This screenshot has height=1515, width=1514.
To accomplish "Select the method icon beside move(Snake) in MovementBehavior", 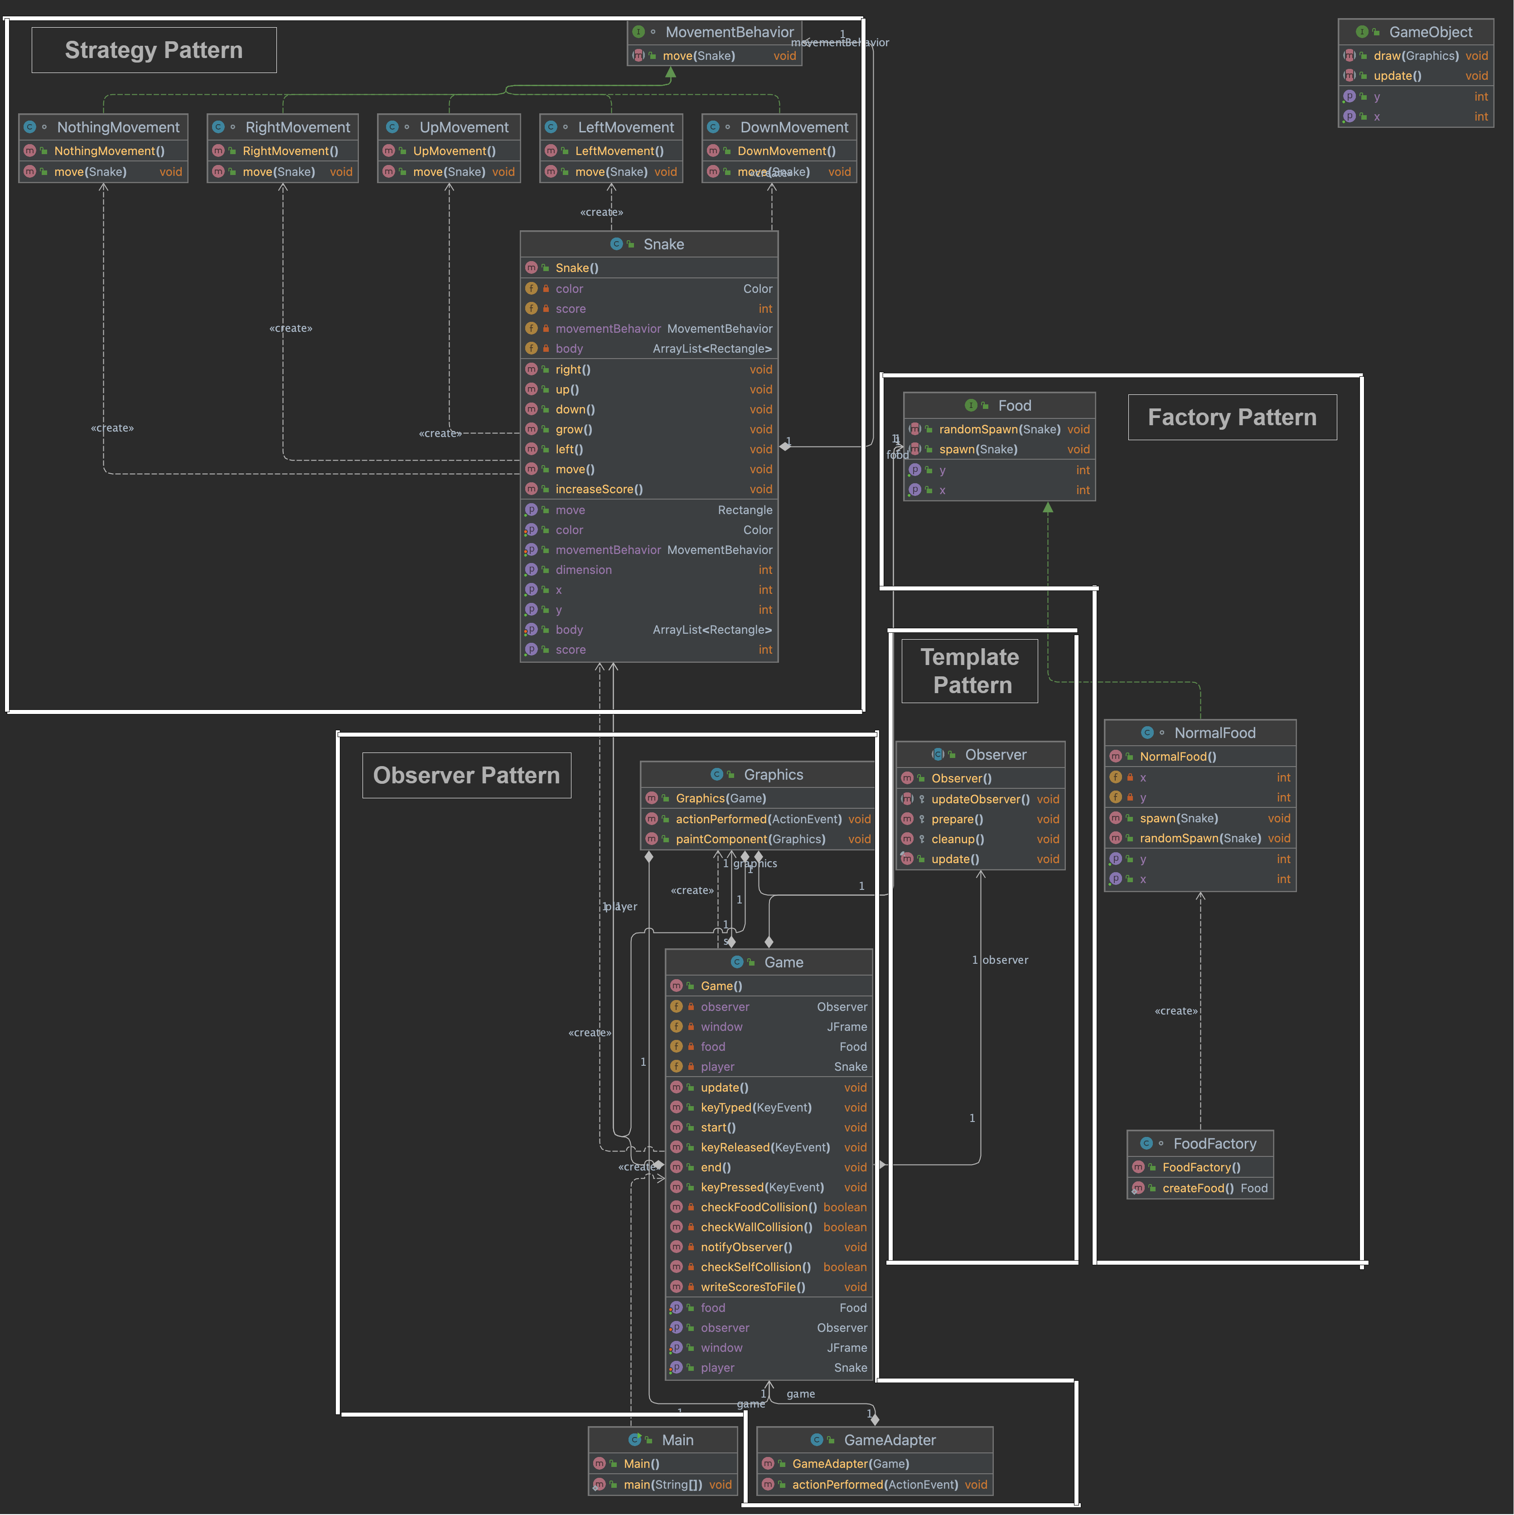I will (x=639, y=56).
